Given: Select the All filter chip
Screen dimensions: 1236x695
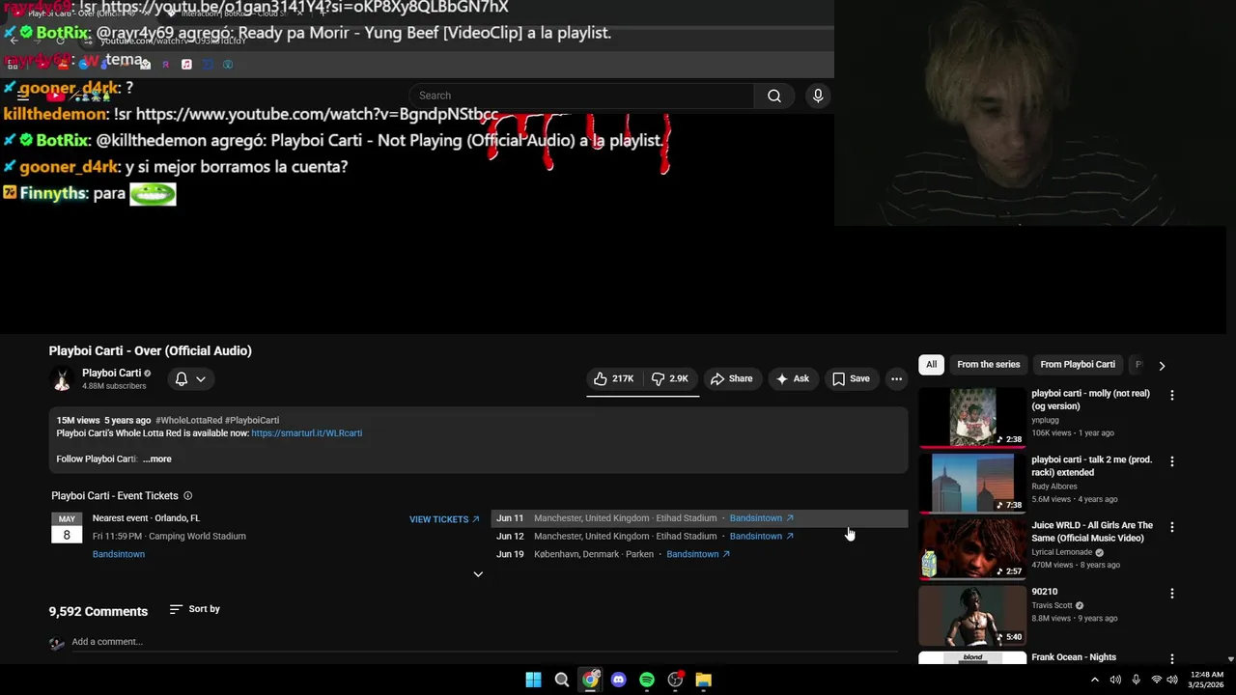Looking at the screenshot, I should [931, 365].
